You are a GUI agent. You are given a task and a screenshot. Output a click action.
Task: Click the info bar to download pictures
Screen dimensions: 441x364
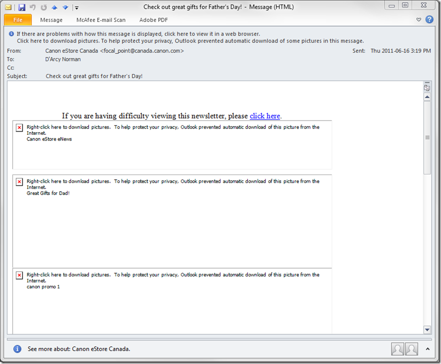tap(190, 41)
